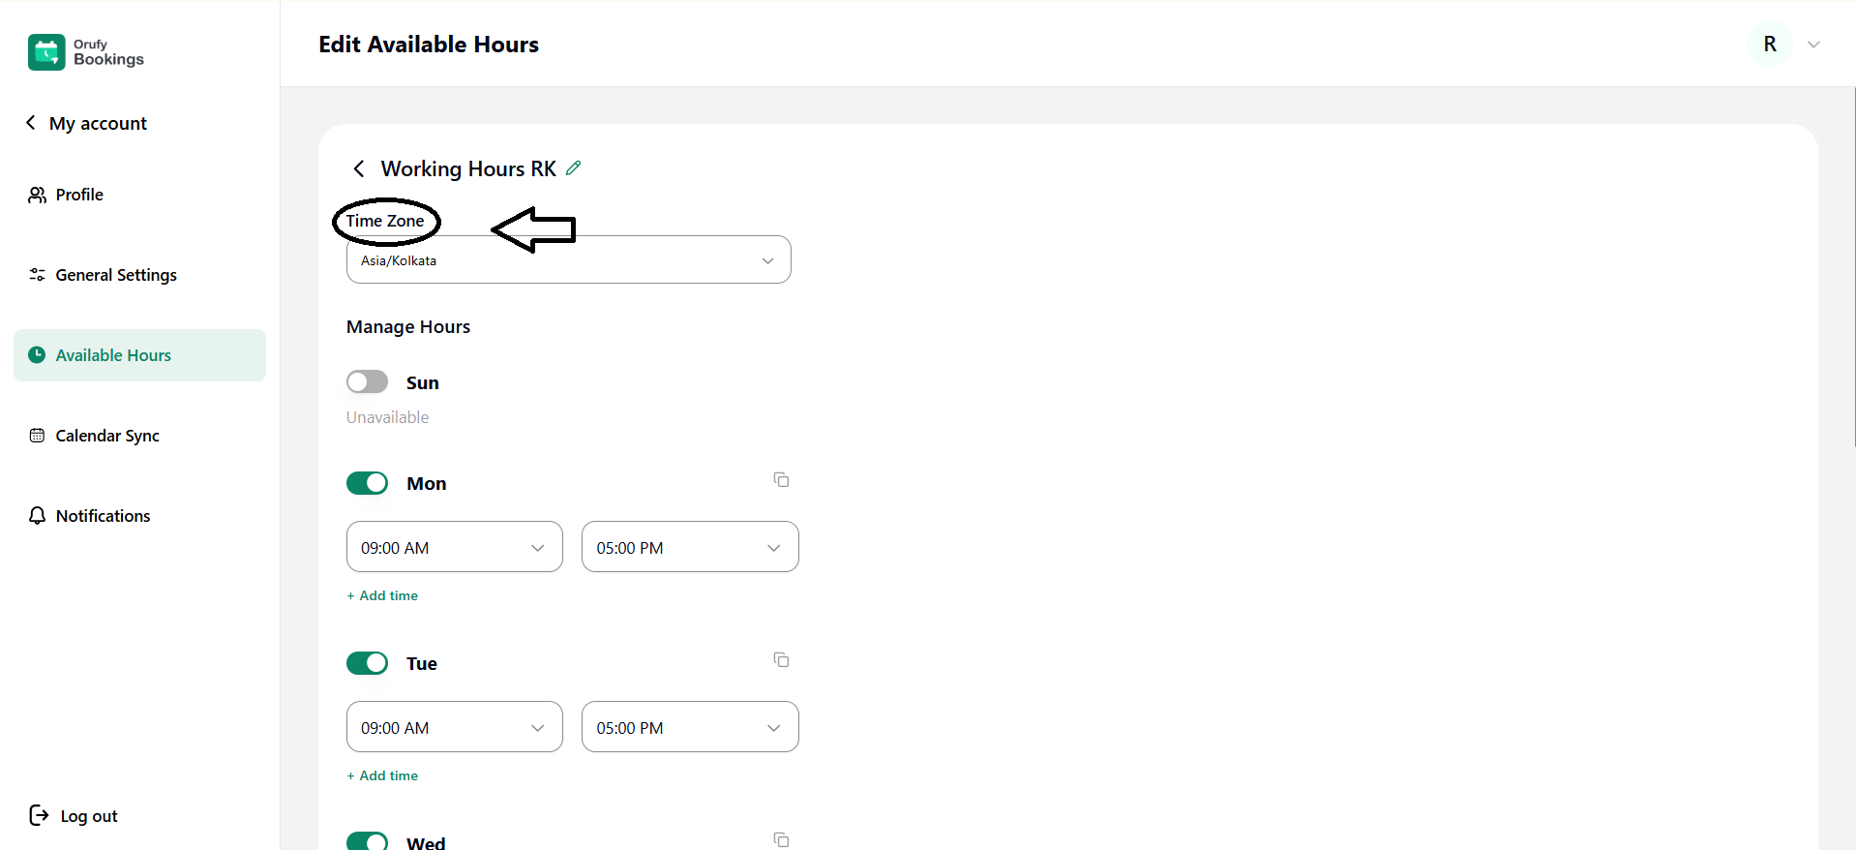The width and height of the screenshot is (1857, 850).
Task: Go back using My account arrow
Action: pyautogui.click(x=31, y=123)
